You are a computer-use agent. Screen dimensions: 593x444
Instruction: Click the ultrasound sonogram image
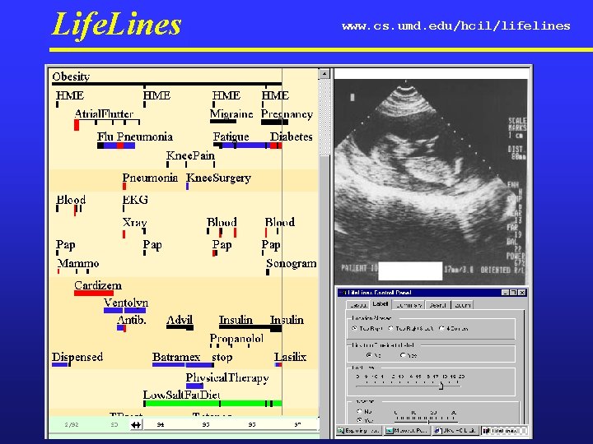click(431, 182)
